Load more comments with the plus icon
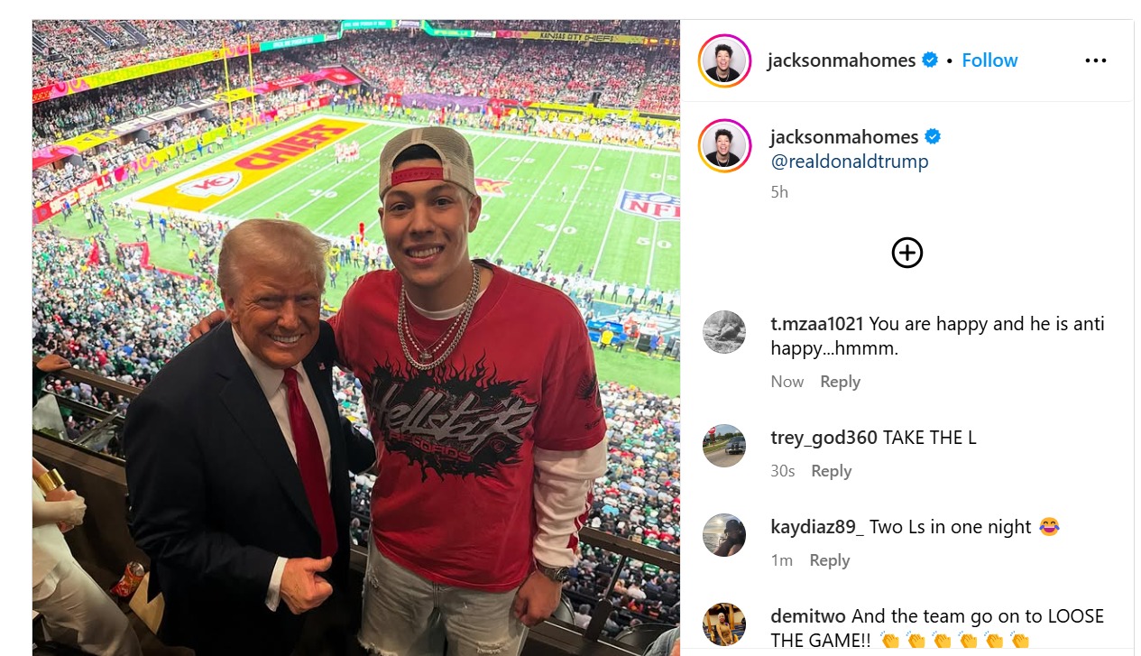Image resolution: width=1141 pixels, height=656 pixels. tap(906, 253)
